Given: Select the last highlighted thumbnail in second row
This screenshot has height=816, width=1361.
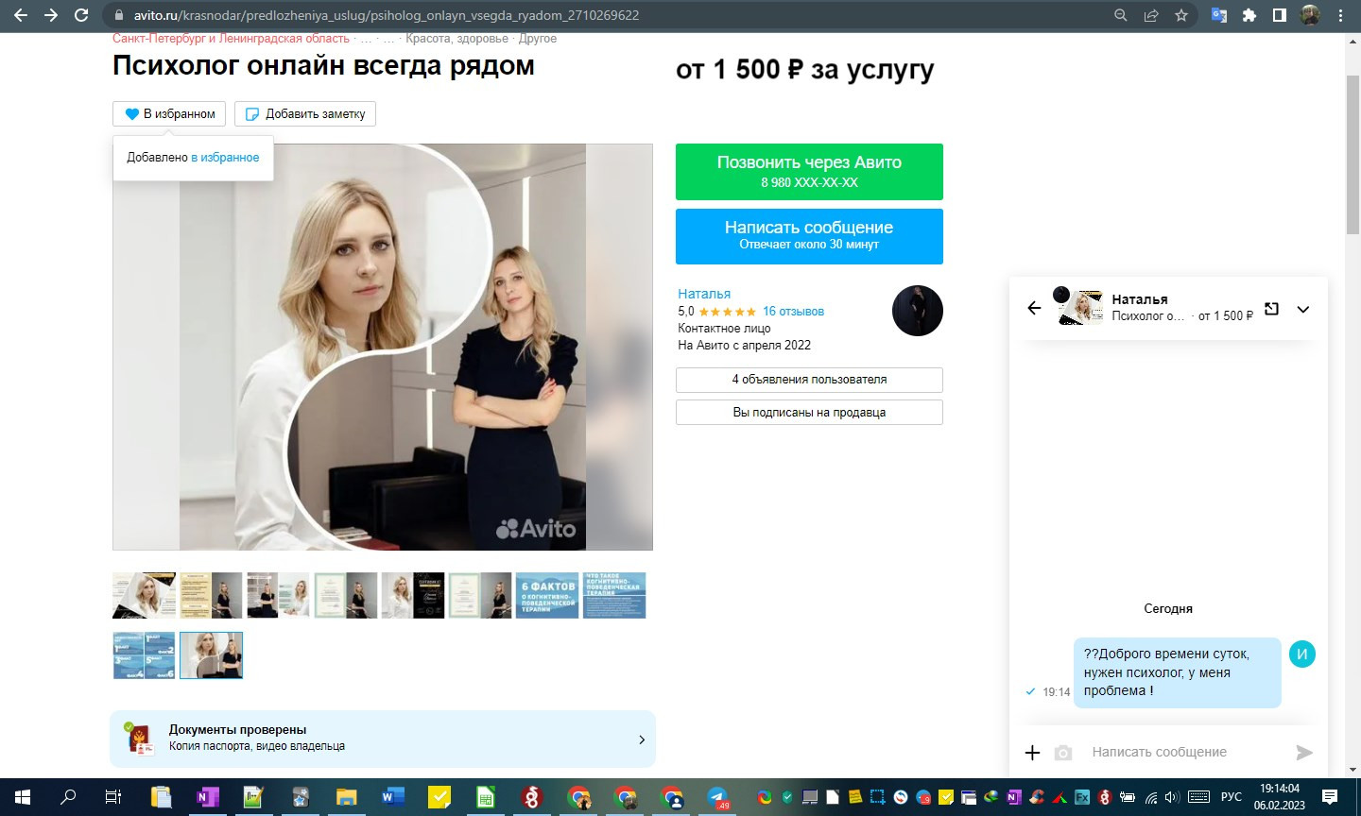Looking at the screenshot, I should [211, 655].
